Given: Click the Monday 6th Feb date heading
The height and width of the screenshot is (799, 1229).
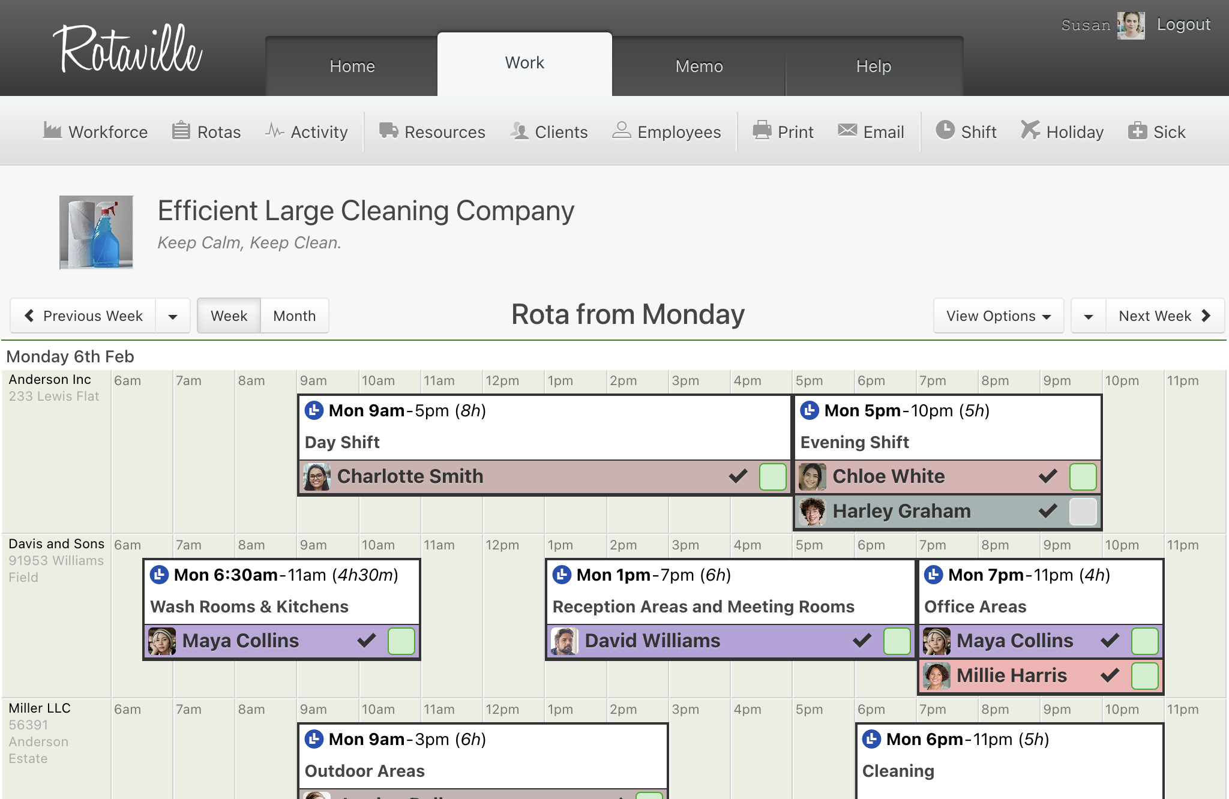Looking at the screenshot, I should pos(70,357).
